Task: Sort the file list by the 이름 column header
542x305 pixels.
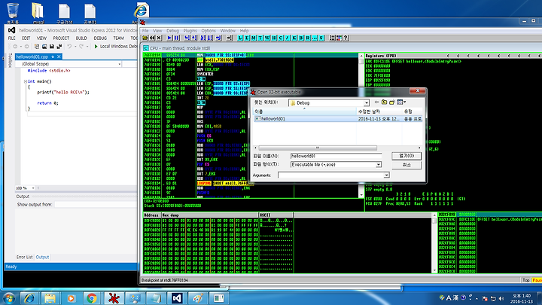Action: pos(305,111)
